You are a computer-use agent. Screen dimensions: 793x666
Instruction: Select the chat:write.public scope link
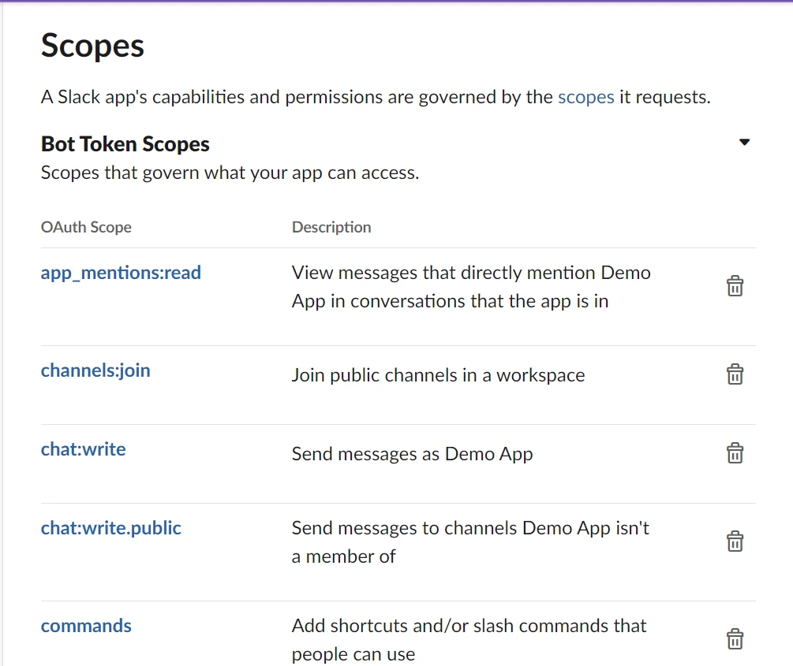(x=111, y=528)
